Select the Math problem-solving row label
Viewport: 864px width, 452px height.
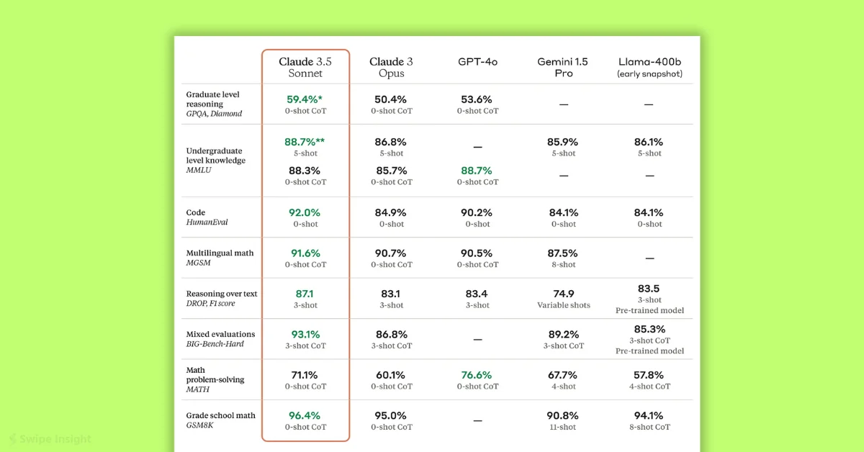click(215, 379)
